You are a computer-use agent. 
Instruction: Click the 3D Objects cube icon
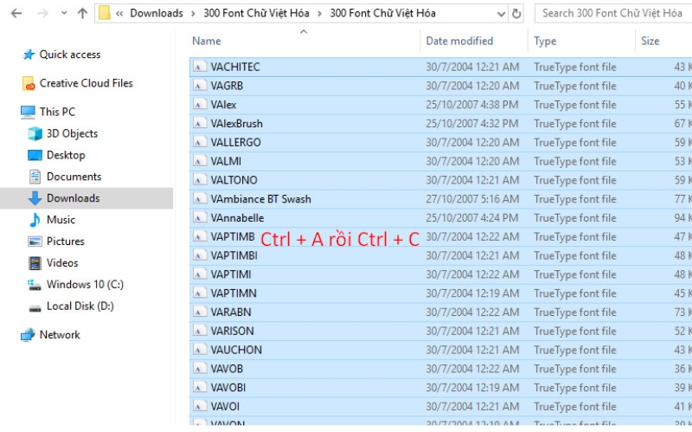click(x=35, y=133)
